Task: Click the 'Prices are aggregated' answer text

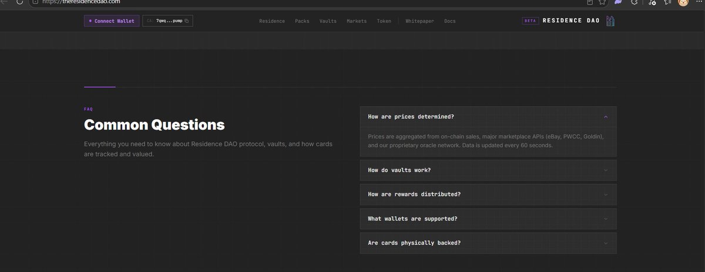Action: [486, 141]
